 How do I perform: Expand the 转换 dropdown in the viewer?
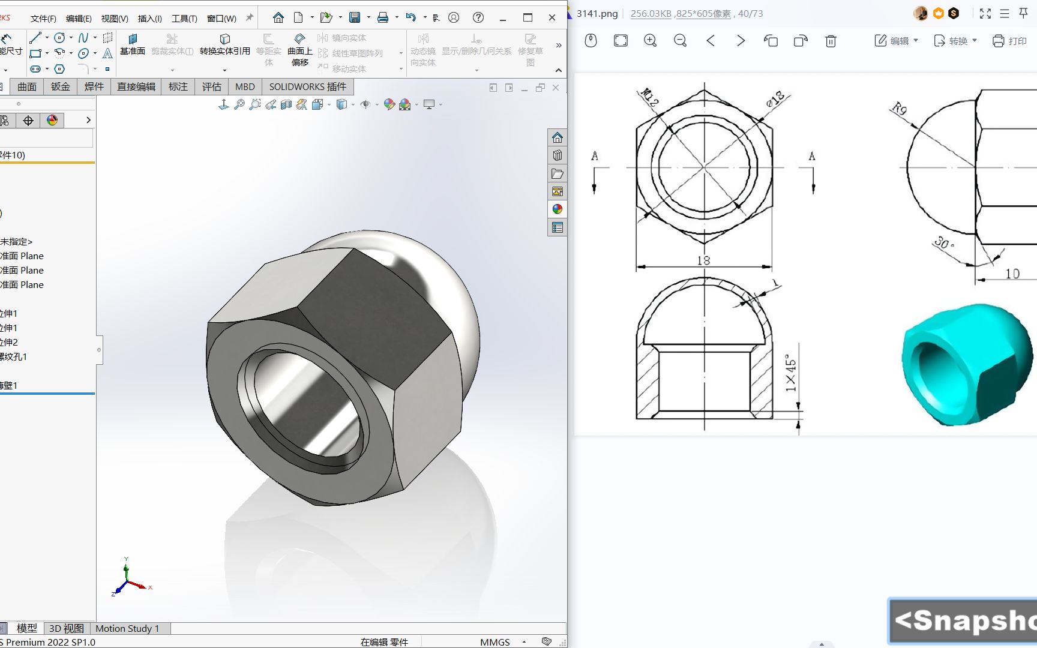click(x=973, y=41)
